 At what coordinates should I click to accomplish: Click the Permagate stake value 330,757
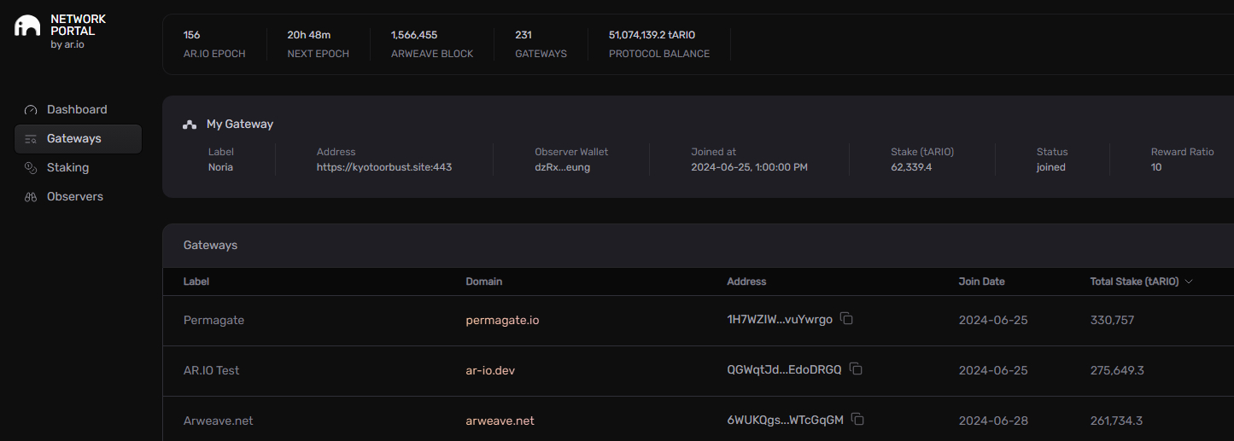(1113, 321)
